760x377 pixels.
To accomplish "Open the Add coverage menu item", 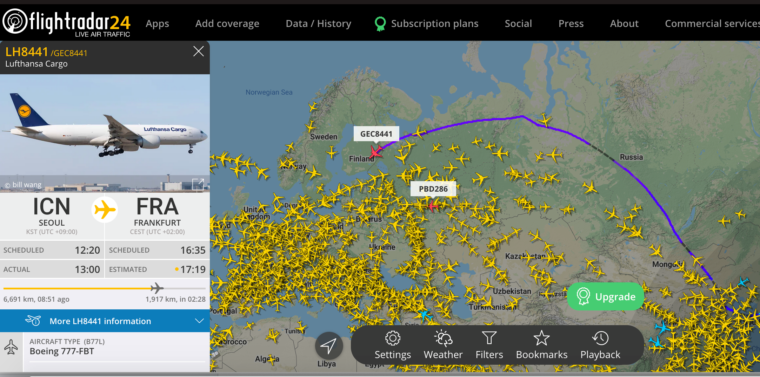I will point(227,23).
